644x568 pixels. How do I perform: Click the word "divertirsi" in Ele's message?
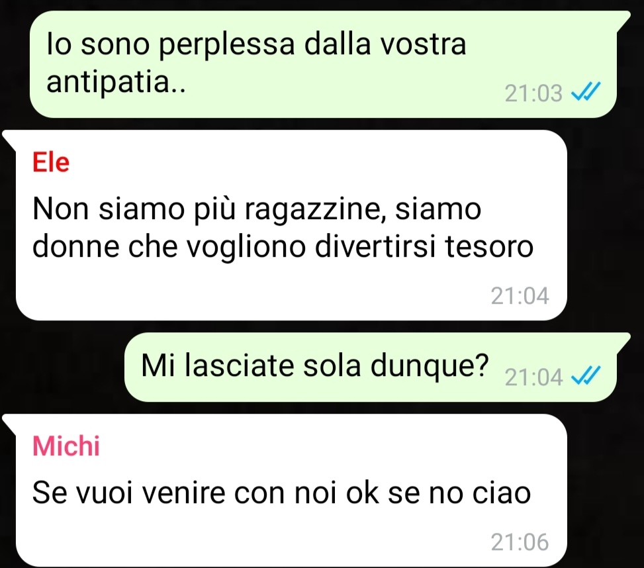[x=375, y=247]
